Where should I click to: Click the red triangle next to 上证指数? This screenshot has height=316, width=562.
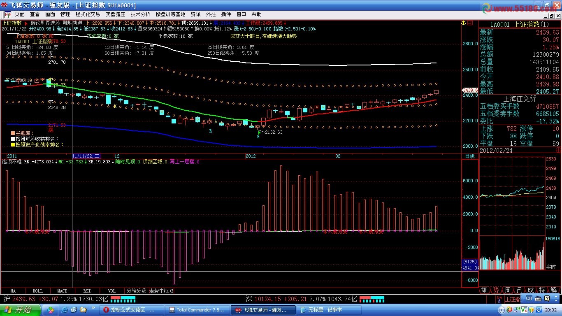coord(26,23)
